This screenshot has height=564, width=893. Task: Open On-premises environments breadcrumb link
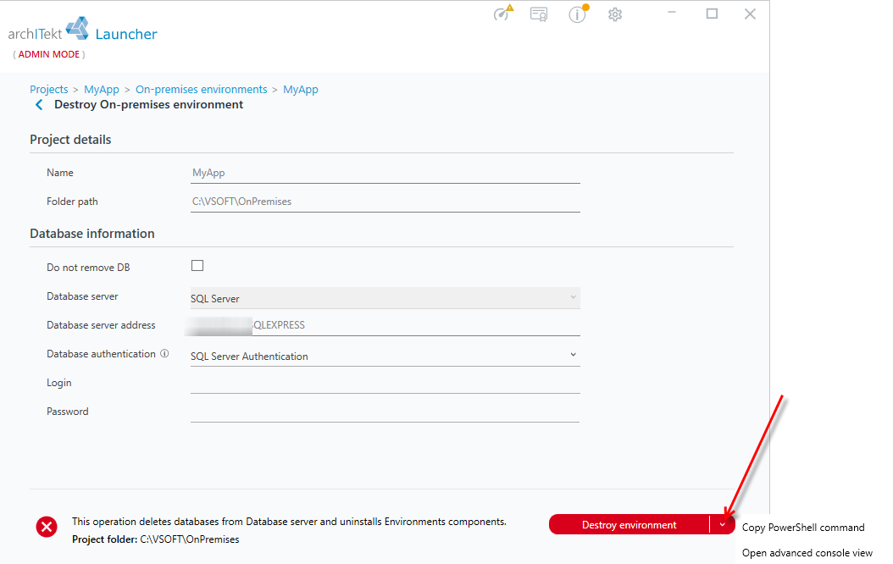201,90
